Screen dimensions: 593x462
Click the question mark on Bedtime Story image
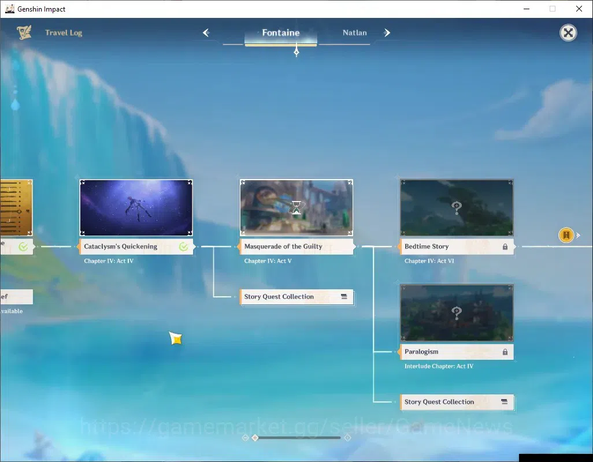(457, 207)
